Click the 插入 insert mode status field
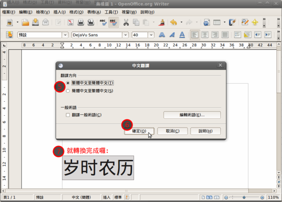 coord(107,197)
